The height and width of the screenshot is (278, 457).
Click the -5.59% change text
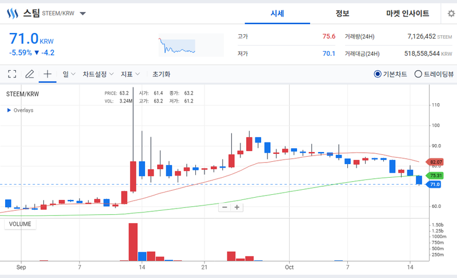coord(21,52)
